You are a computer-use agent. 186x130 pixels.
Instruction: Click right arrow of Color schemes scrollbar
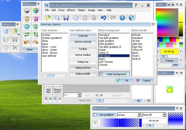[66, 75]
